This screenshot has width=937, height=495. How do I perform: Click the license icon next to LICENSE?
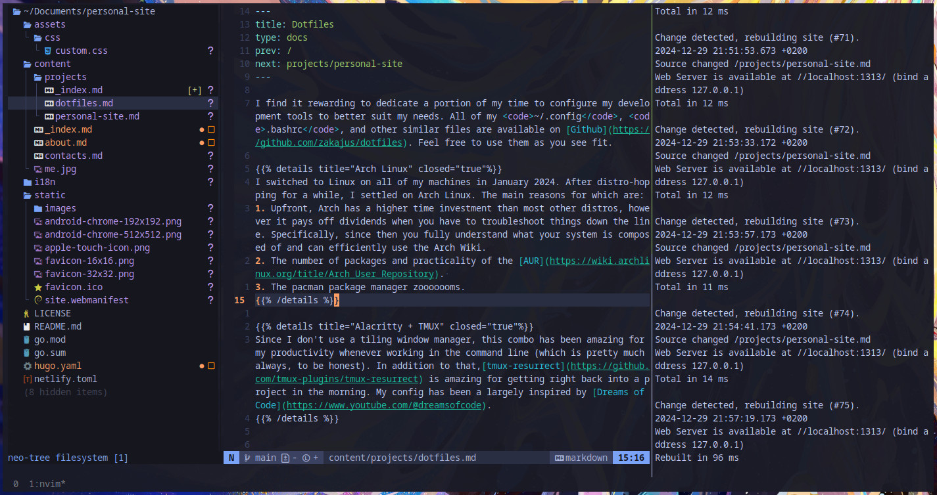[x=27, y=313]
